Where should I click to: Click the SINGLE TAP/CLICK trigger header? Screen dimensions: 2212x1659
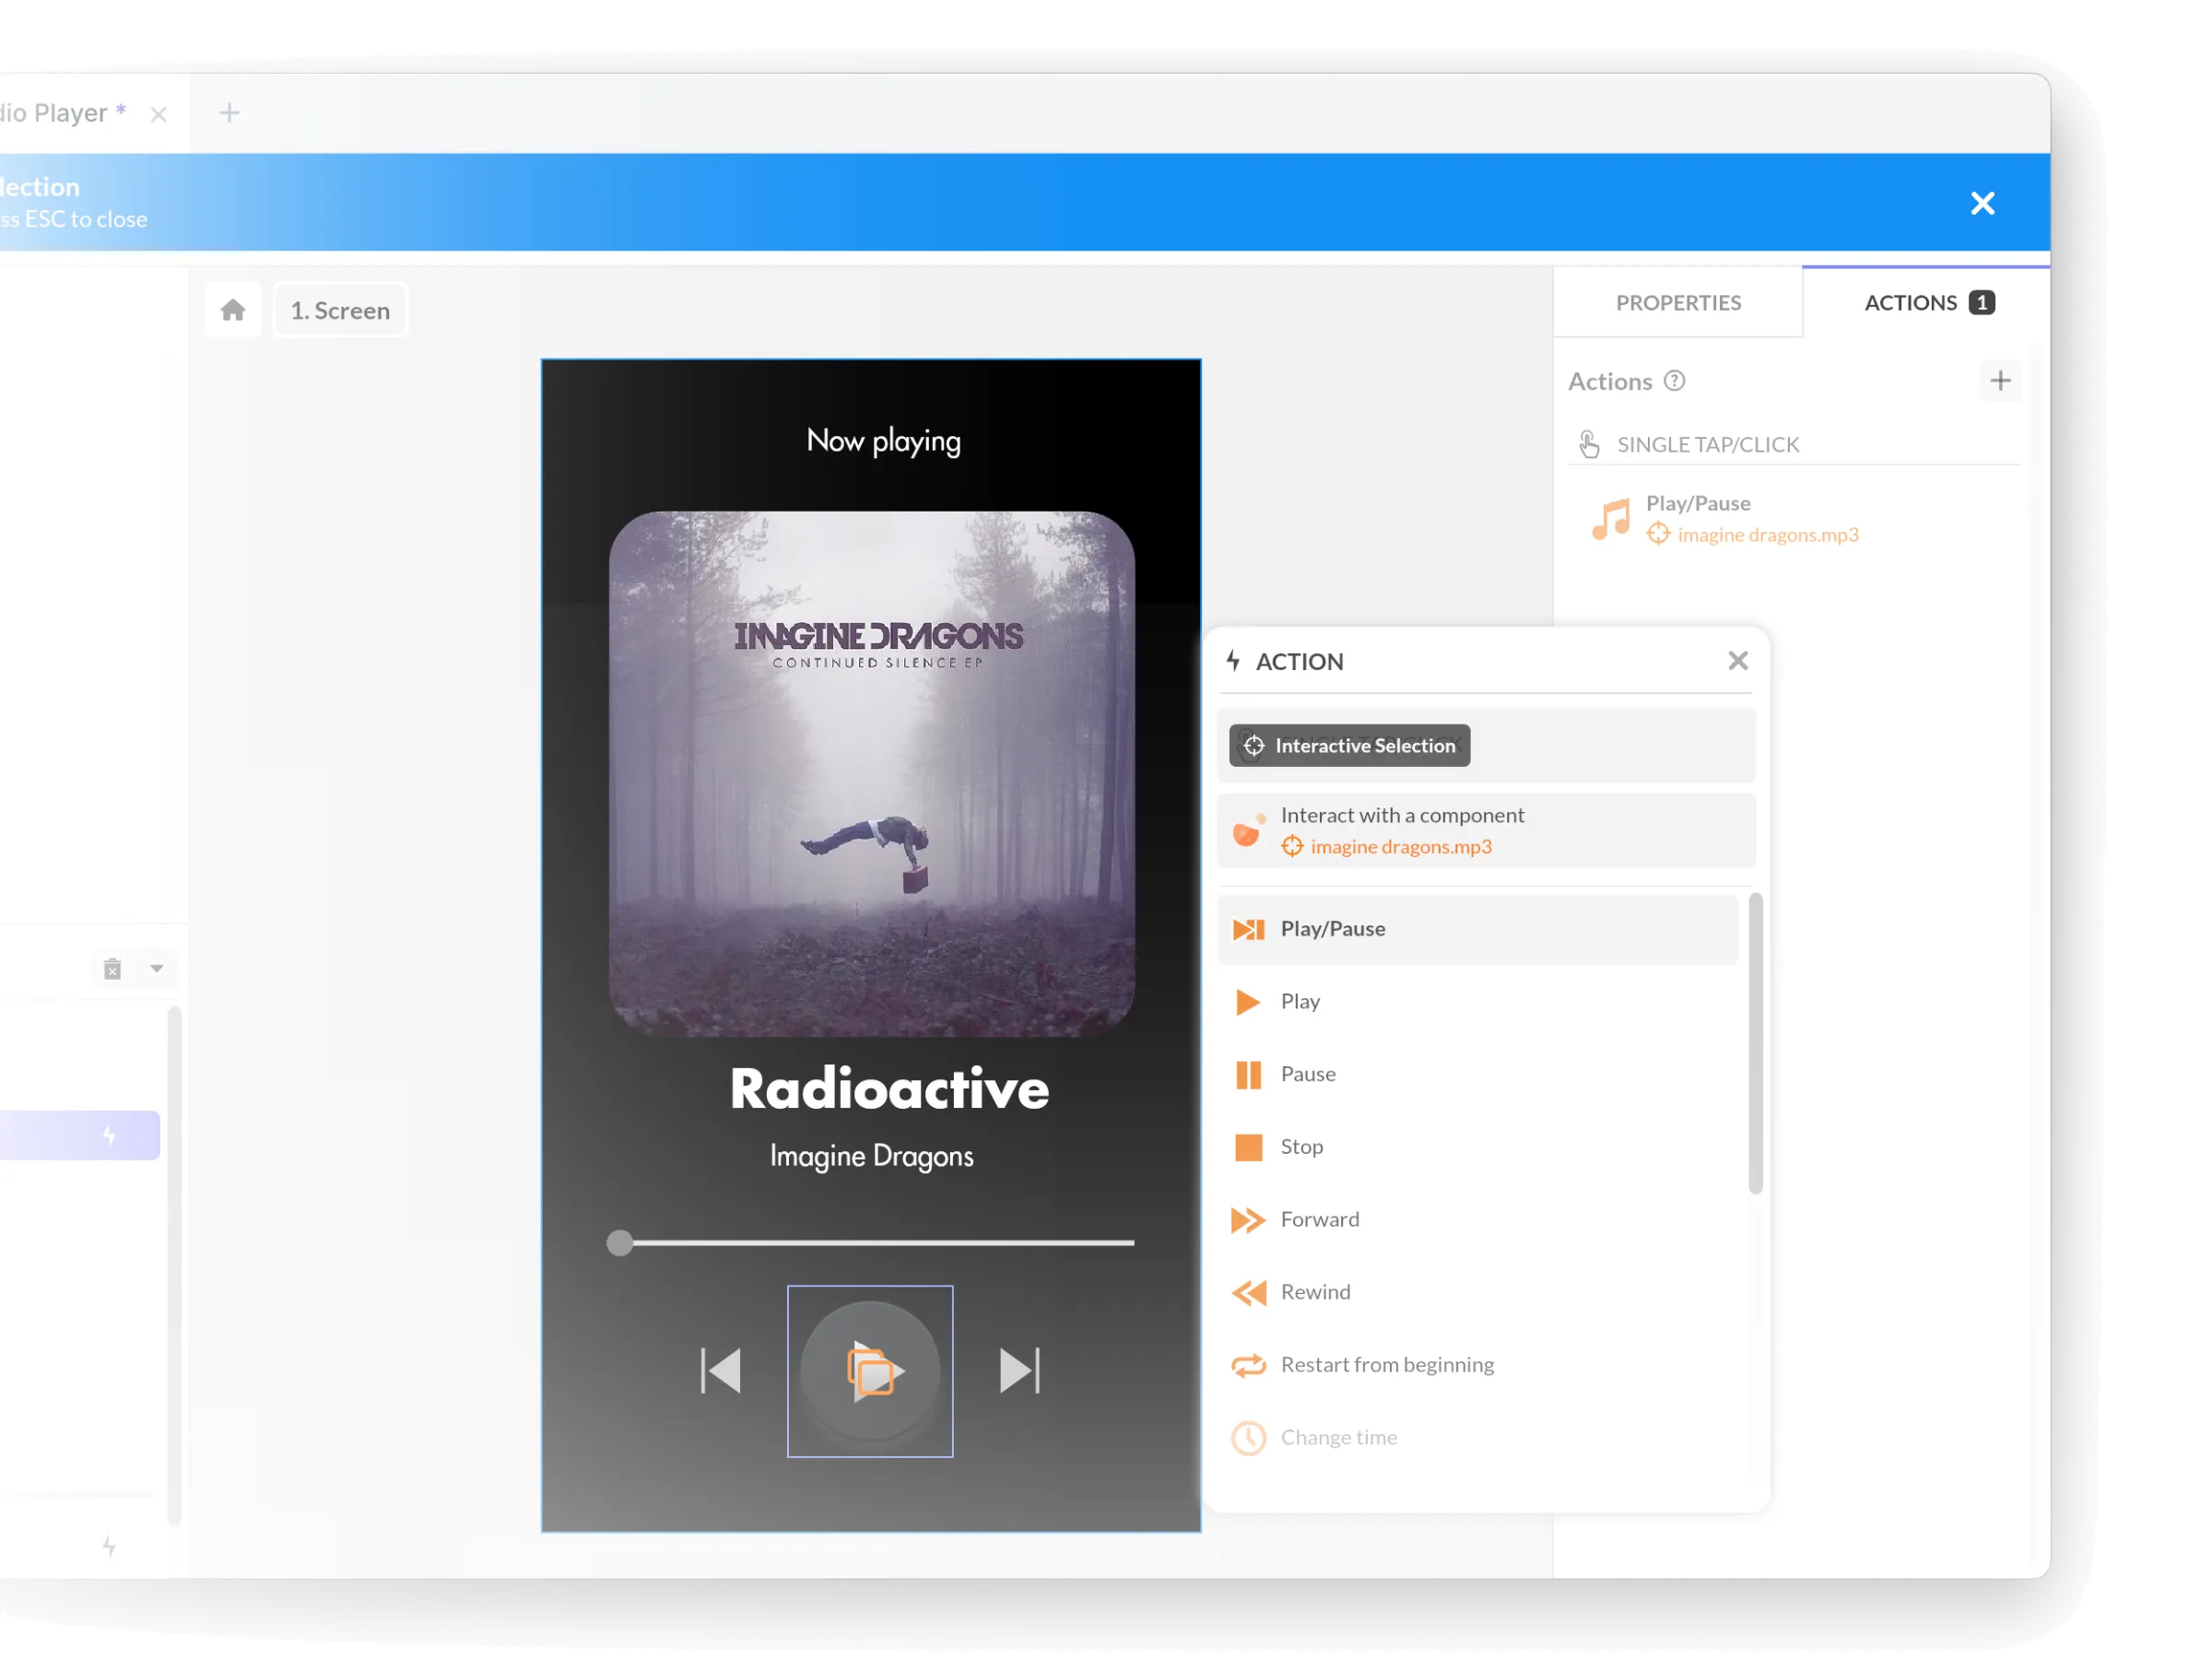[1794, 445]
